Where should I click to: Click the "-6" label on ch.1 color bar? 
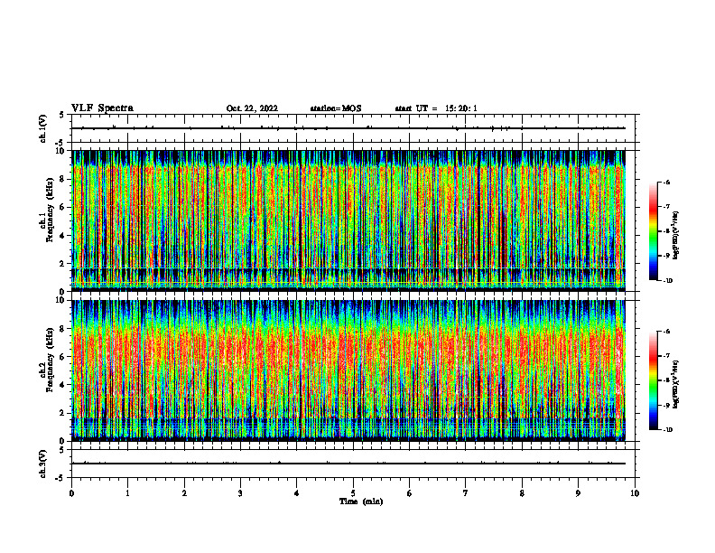pyautogui.click(x=666, y=182)
